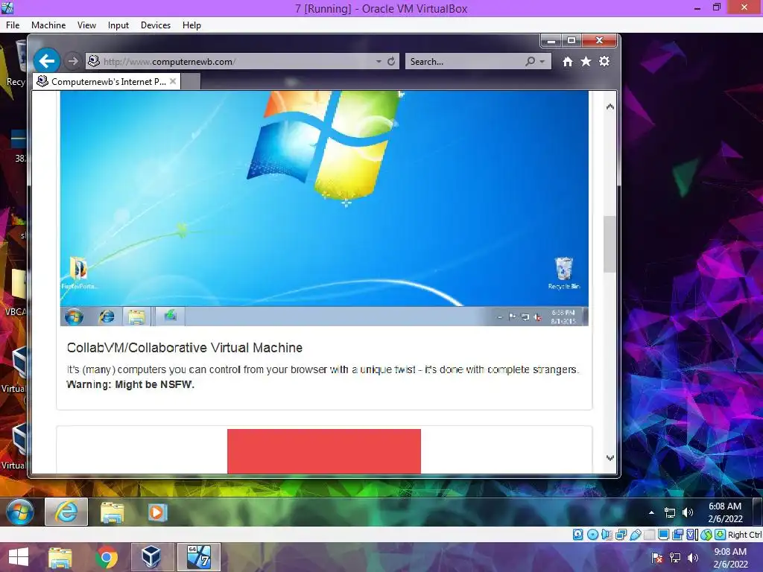
Task: Open Windows 7 guest Start orb
Action: pos(20,512)
